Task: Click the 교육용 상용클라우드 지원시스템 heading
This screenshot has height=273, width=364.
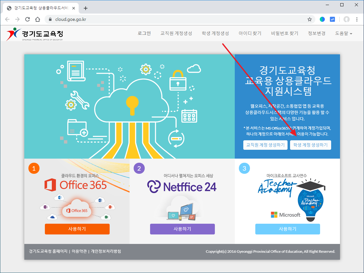Action: point(288,81)
